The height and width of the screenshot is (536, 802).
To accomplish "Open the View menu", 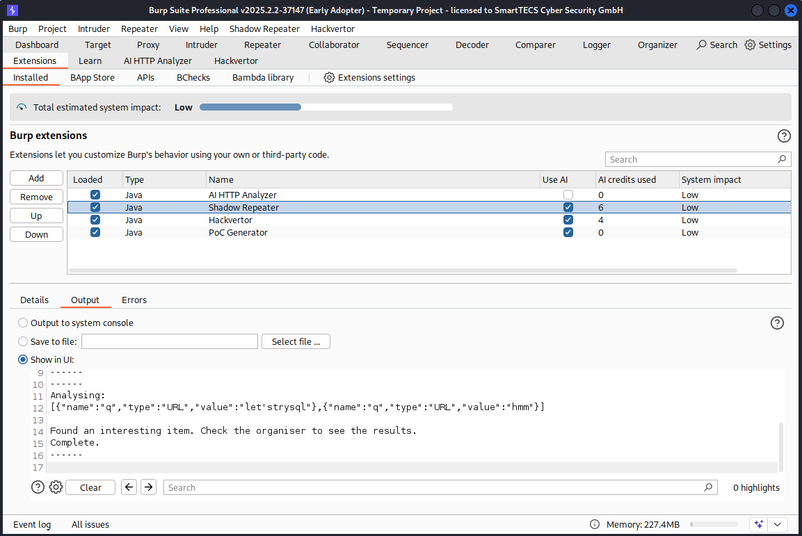I will point(179,29).
